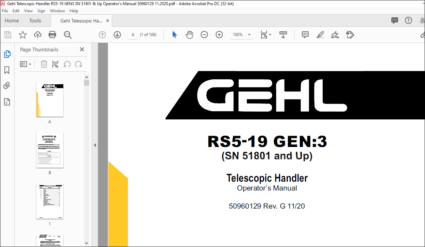Click the thumbnails scrollbar down arrow

pyautogui.click(x=86, y=243)
